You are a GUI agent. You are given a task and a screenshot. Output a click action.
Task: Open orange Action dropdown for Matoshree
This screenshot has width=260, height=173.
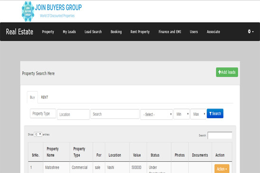coord(222,169)
